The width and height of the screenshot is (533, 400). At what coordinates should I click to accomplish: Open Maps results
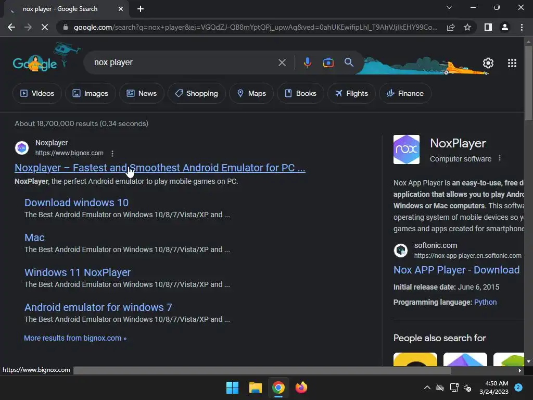point(251,93)
